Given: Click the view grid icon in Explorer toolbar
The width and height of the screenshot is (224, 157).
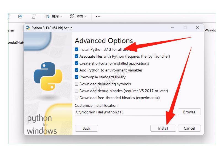Looking at the screenshot, I should (x=72, y=17).
